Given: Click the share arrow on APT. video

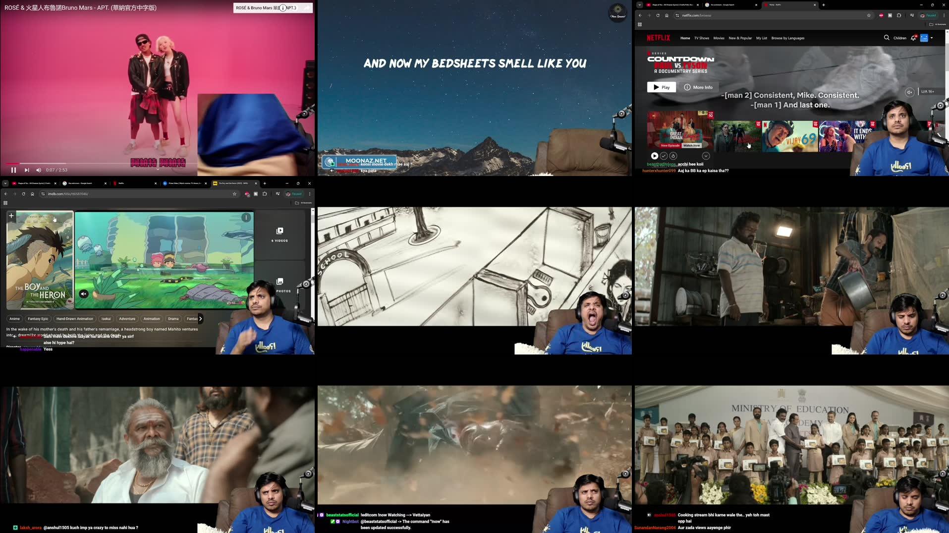Looking at the screenshot, I should 306,8.
